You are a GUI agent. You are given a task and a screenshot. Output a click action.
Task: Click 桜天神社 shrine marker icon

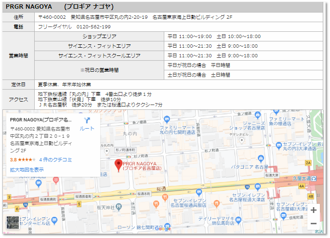(119, 207)
